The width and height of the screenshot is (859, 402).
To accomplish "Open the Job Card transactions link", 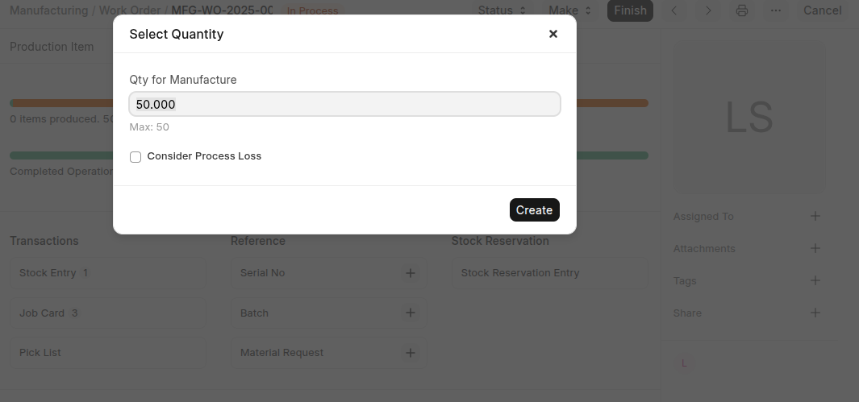I will coord(42,313).
